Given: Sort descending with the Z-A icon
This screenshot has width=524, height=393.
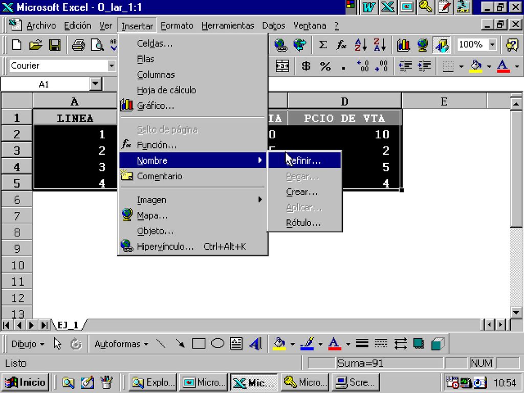Looking at the screenshot, I should click(380, 45).
